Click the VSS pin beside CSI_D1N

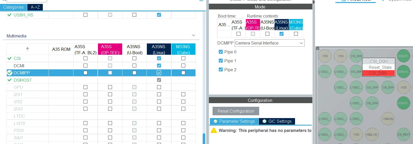[x=404, y=87]
